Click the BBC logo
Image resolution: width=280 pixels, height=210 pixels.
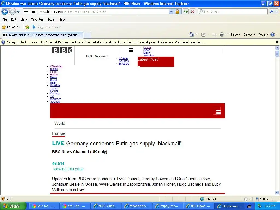pos(62,50)
